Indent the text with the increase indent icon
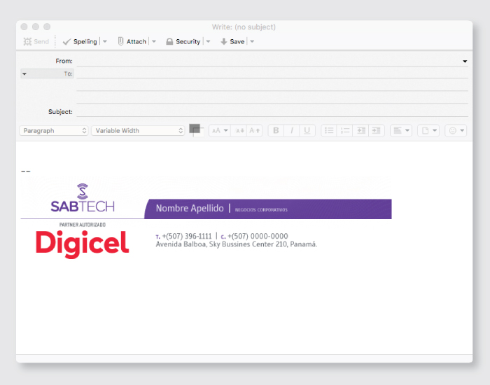Image resolution: width=490 pixels, height=385 pixels. coord(377,131)
